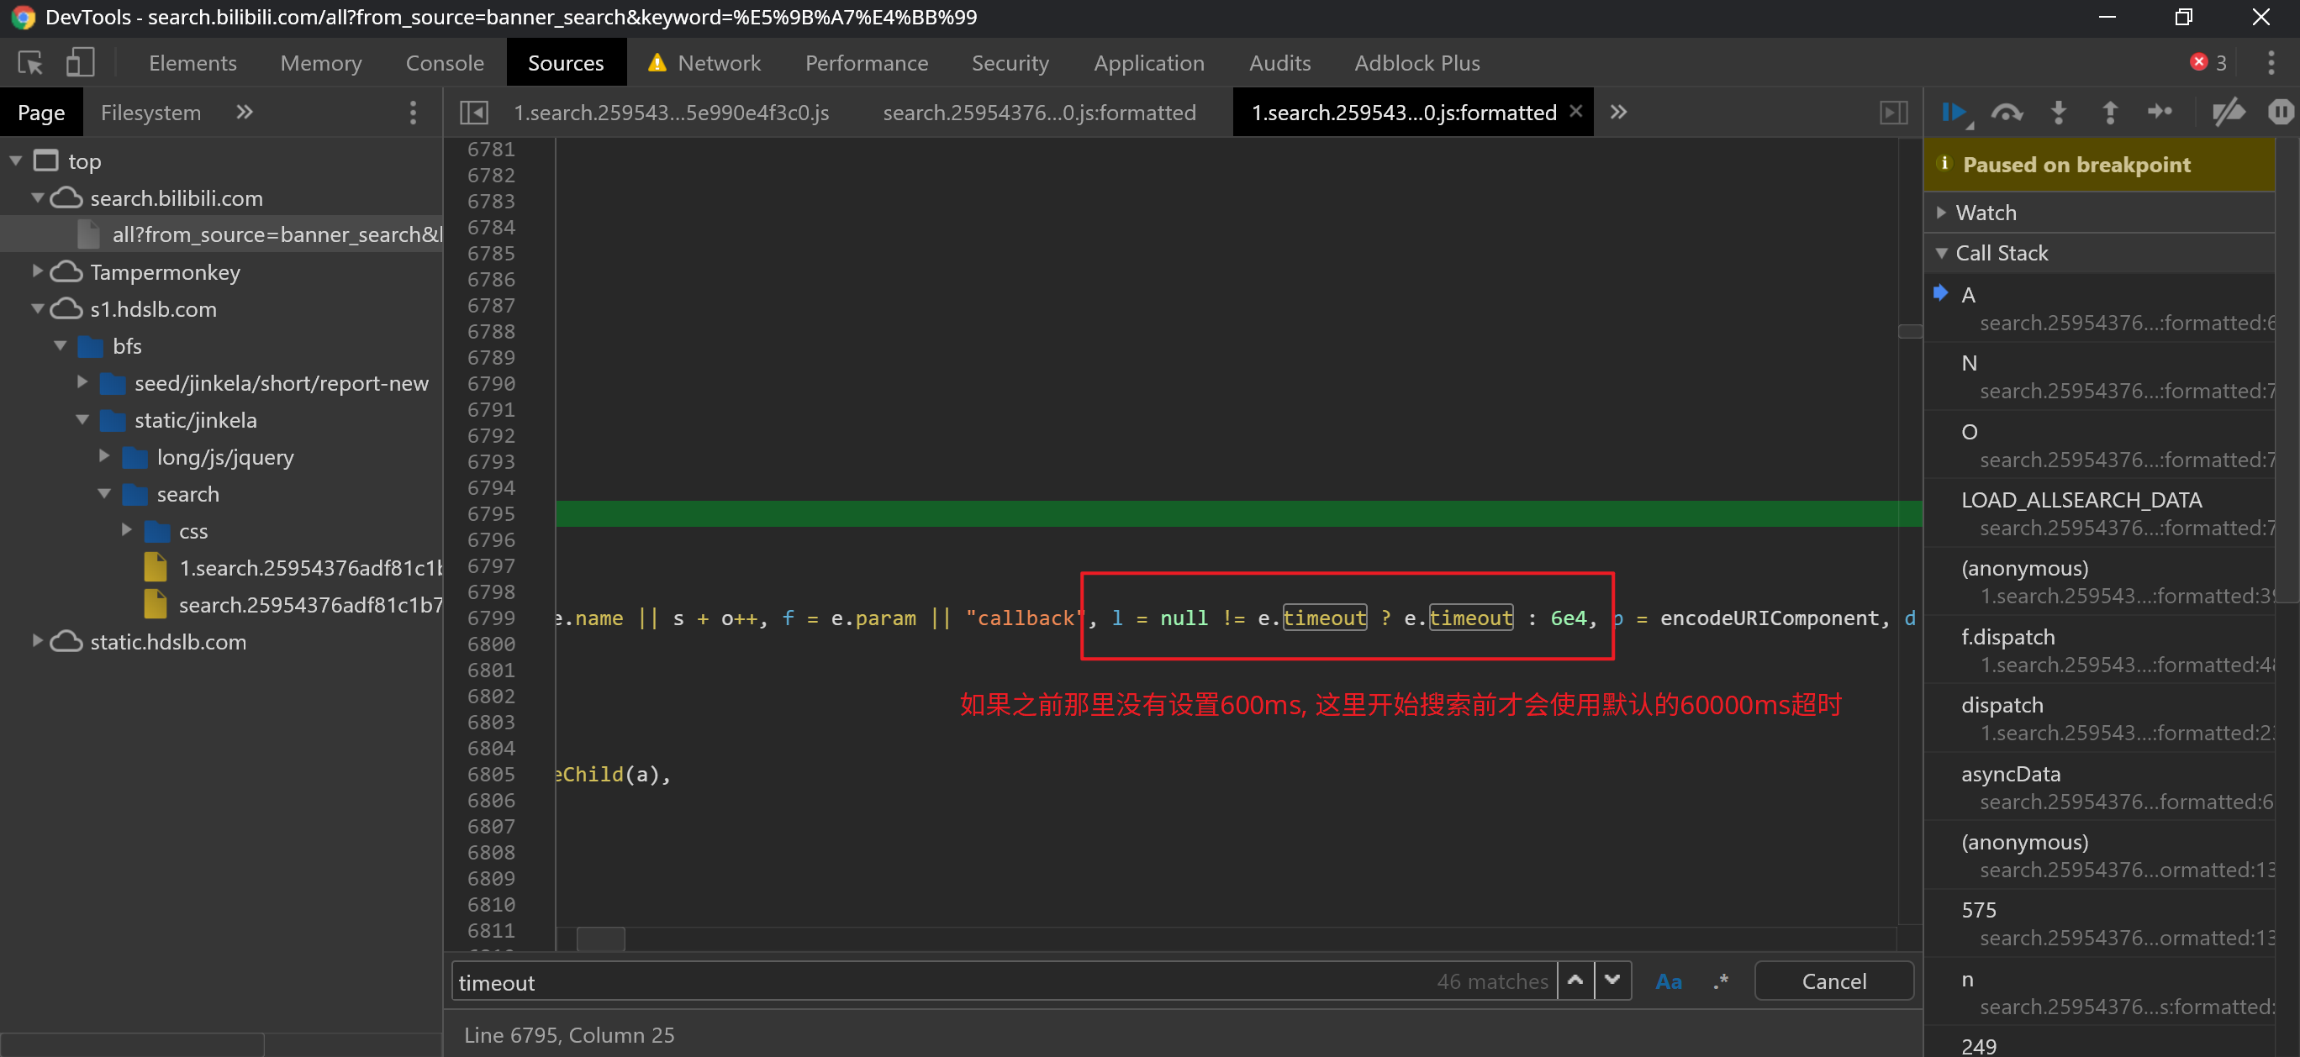Screen dimensions: 2300x1057
Task: Collapse the search.bilibili.com tree node
Action: pyautogui.click(x=39, y=197)
